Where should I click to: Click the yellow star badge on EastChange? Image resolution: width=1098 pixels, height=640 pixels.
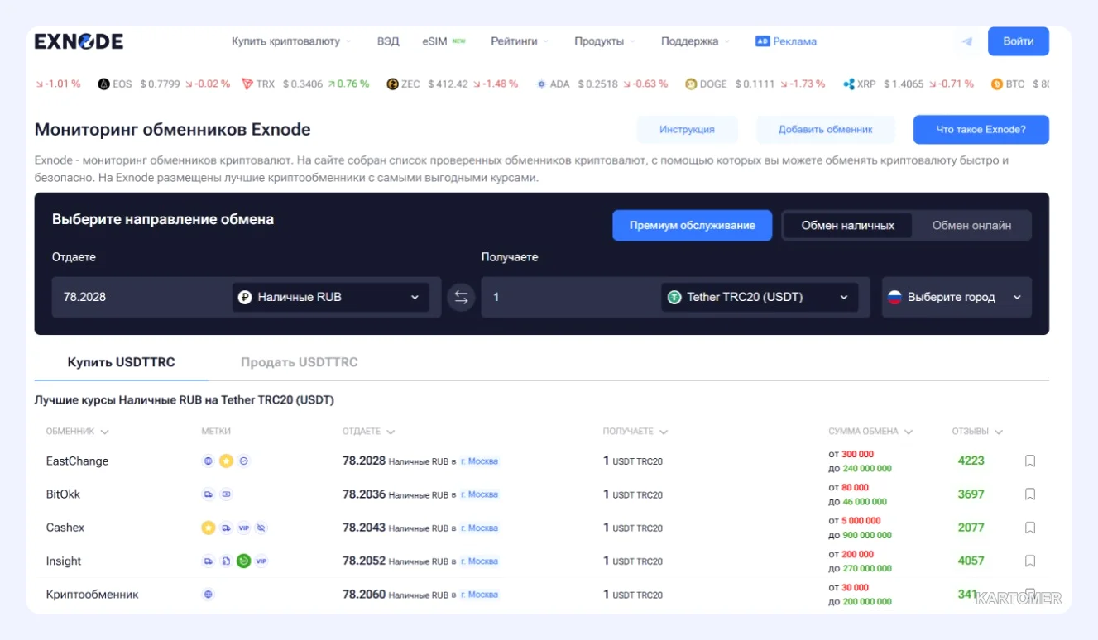(x=226, y=461)
